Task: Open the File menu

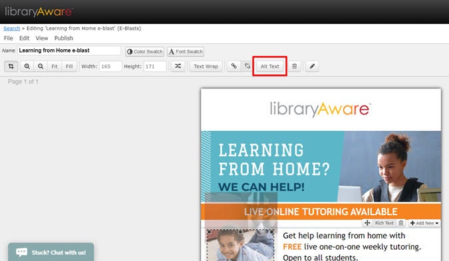Action: (x=8, y=38)
